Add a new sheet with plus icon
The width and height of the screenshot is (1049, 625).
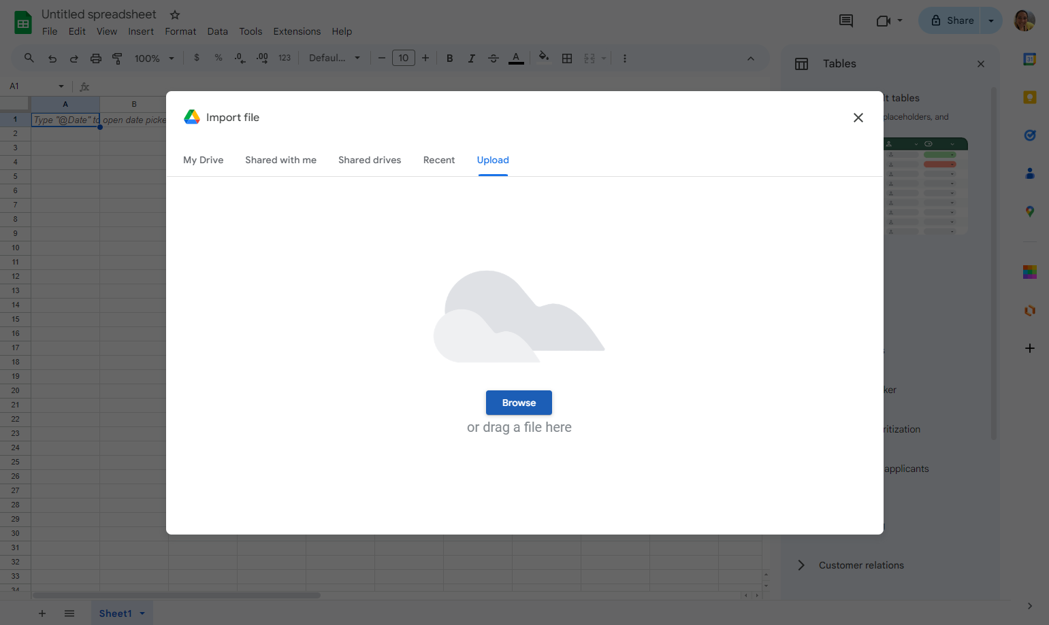pyautogui.click(x=42, y=613)
